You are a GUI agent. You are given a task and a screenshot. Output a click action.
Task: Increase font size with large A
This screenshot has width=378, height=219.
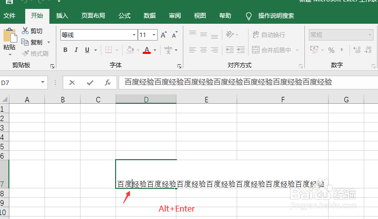click(164, 35)
